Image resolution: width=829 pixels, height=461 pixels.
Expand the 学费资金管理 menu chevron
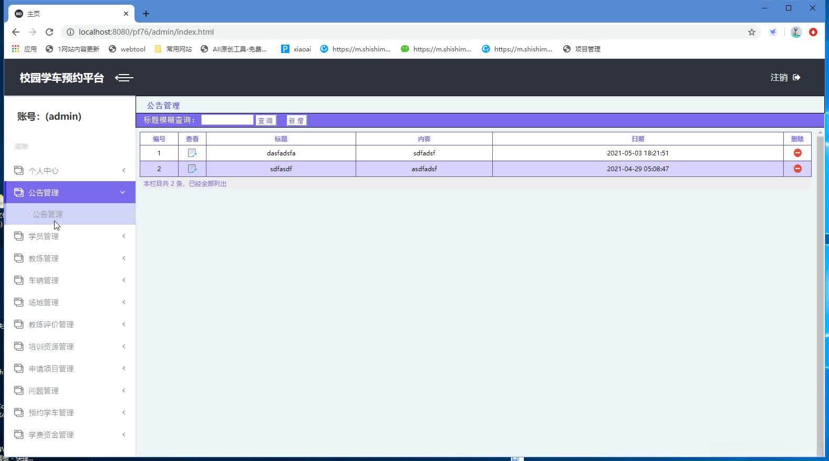coord(123,434)
